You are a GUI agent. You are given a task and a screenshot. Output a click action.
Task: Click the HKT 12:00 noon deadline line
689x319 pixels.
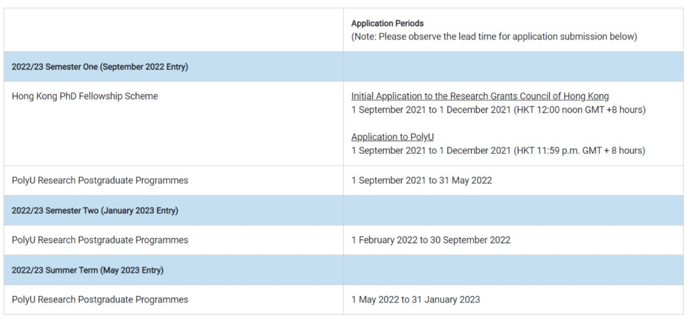498,110
